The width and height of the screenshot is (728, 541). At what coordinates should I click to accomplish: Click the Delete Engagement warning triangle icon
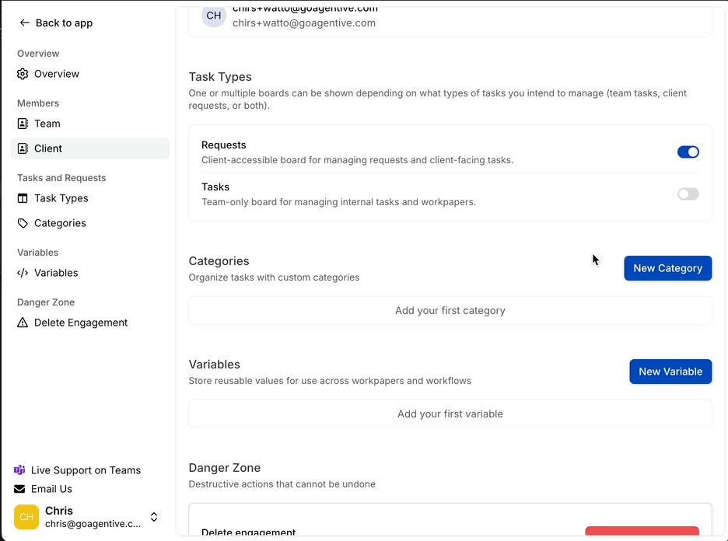click(23, 323)
